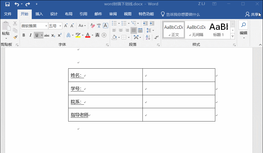Image resolution: width=263 pixels, height=153 pixels.
Task: Center the text
Action: (121, 30)
